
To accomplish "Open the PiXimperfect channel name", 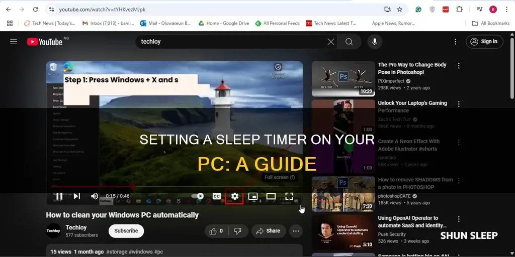I will pos(391,81).
